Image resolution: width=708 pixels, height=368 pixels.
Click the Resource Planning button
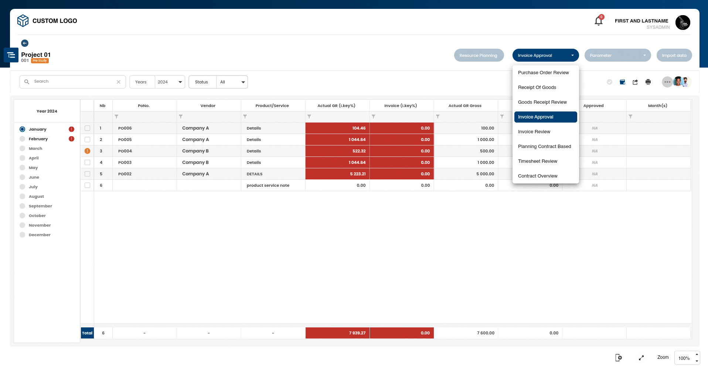(479, 55)
